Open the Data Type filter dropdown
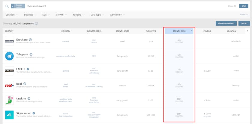252x124 pixels. click(97, 15)
